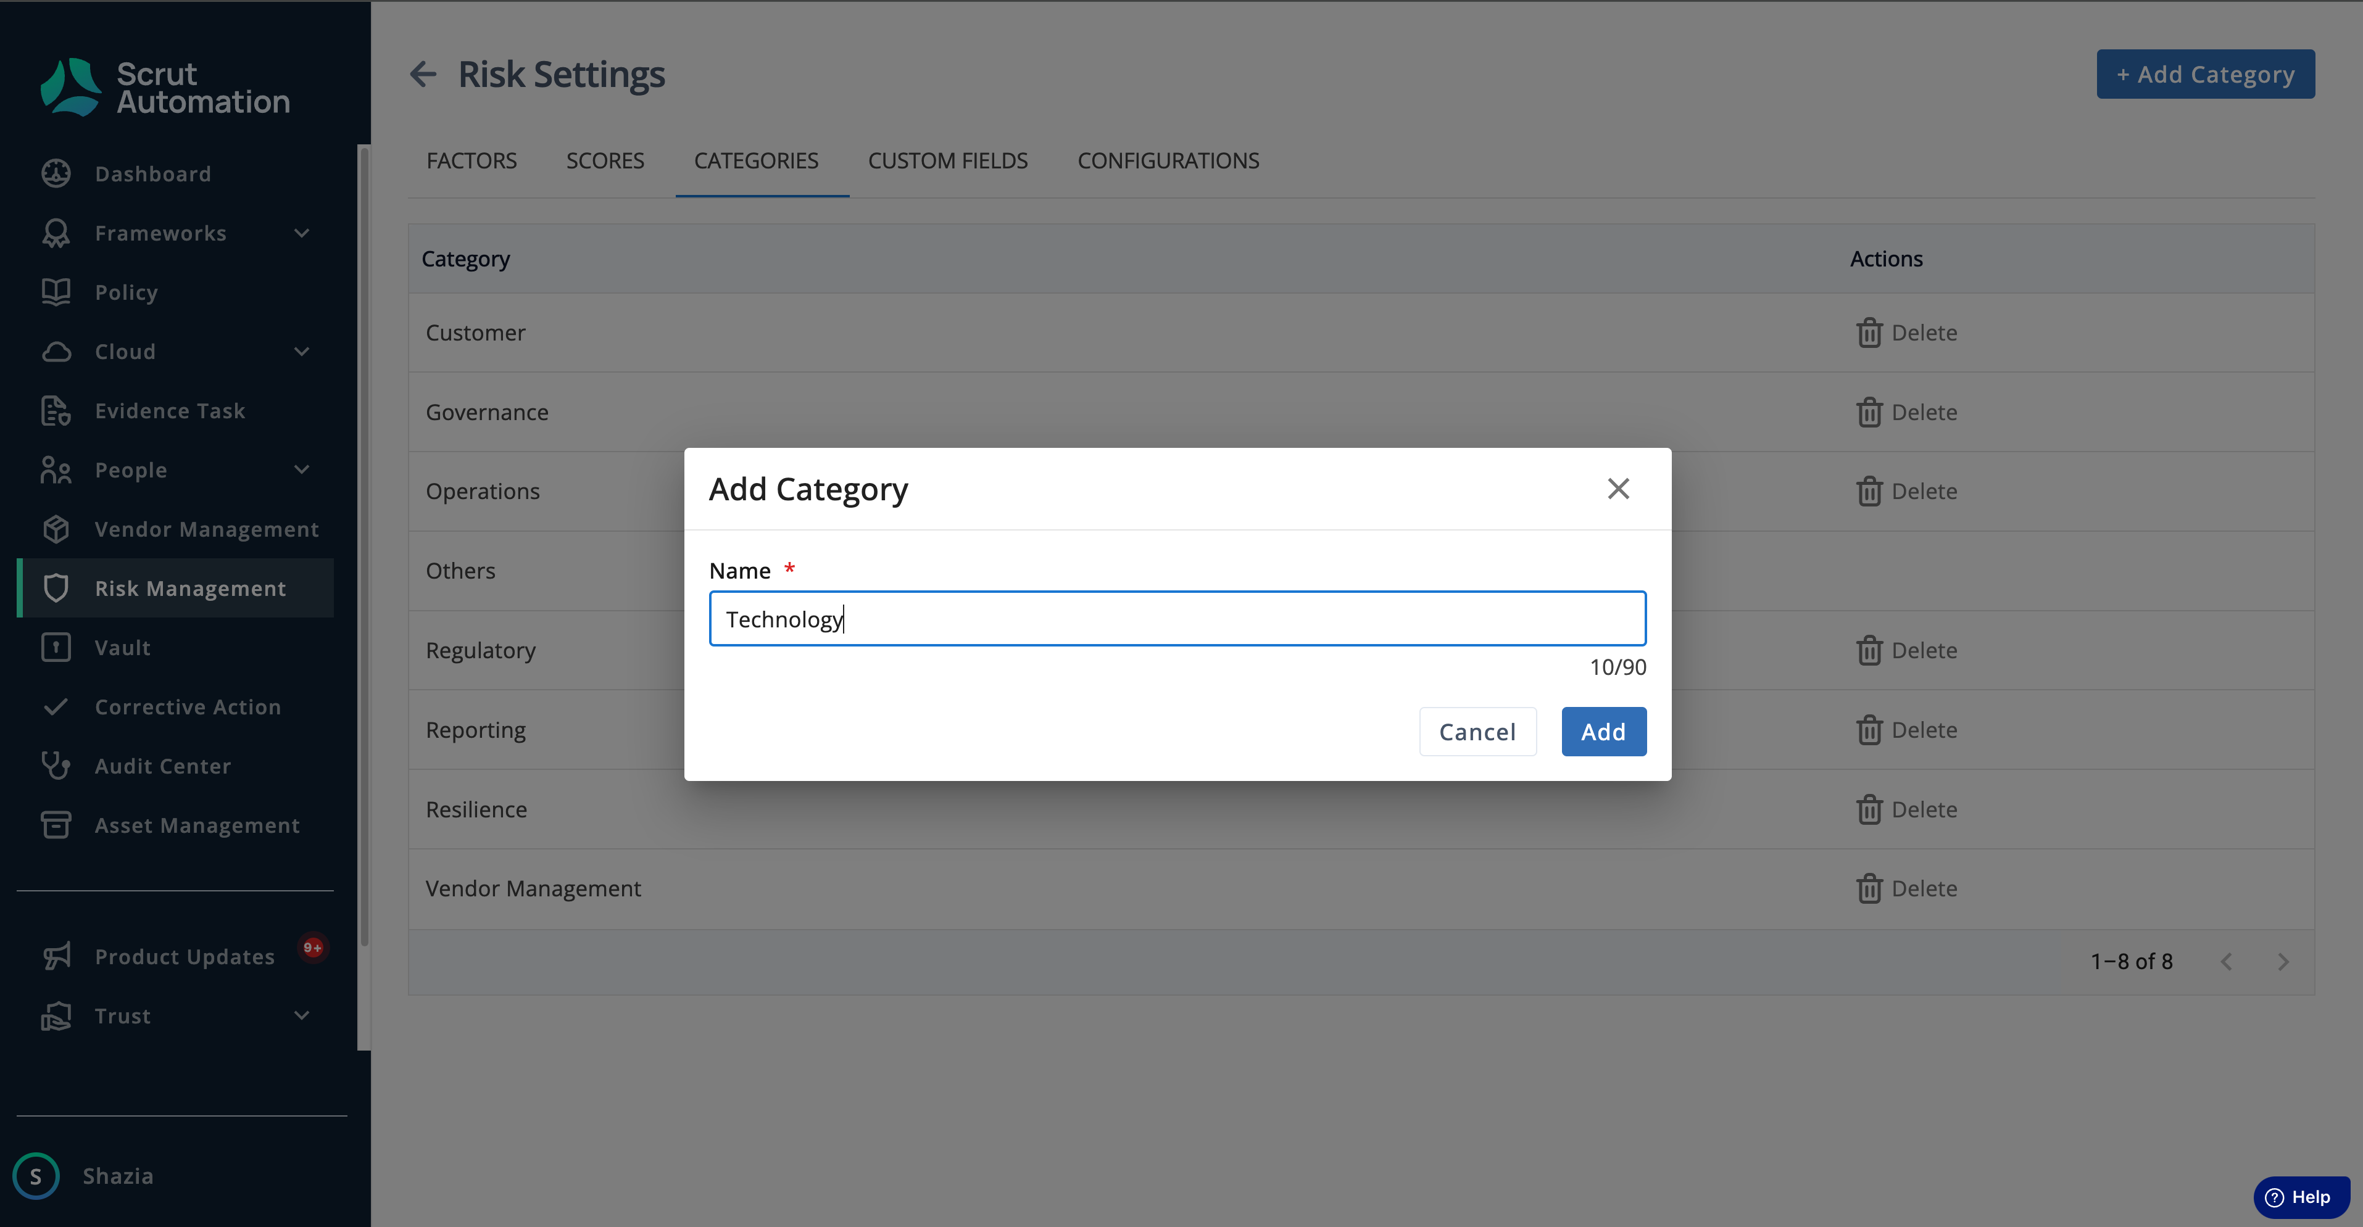Click the 1–8 of 8 pagination text
The width and height of the screenshot is (2363, 1227).
(2131, 961)
